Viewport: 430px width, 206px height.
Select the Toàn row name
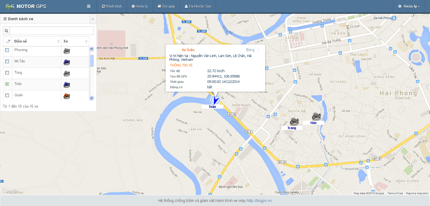click(x=18, y=84)
